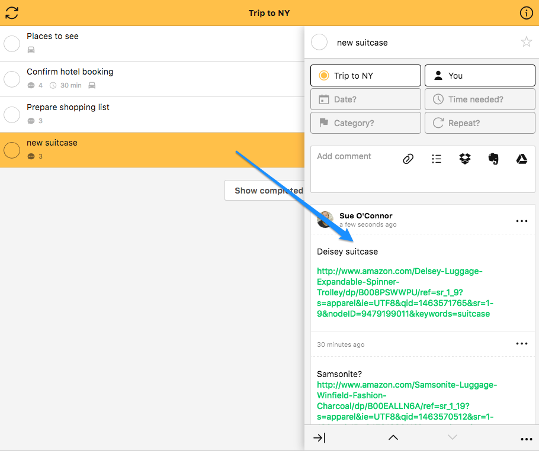
Task: Add a checklist via list icon
Action: 436,159
